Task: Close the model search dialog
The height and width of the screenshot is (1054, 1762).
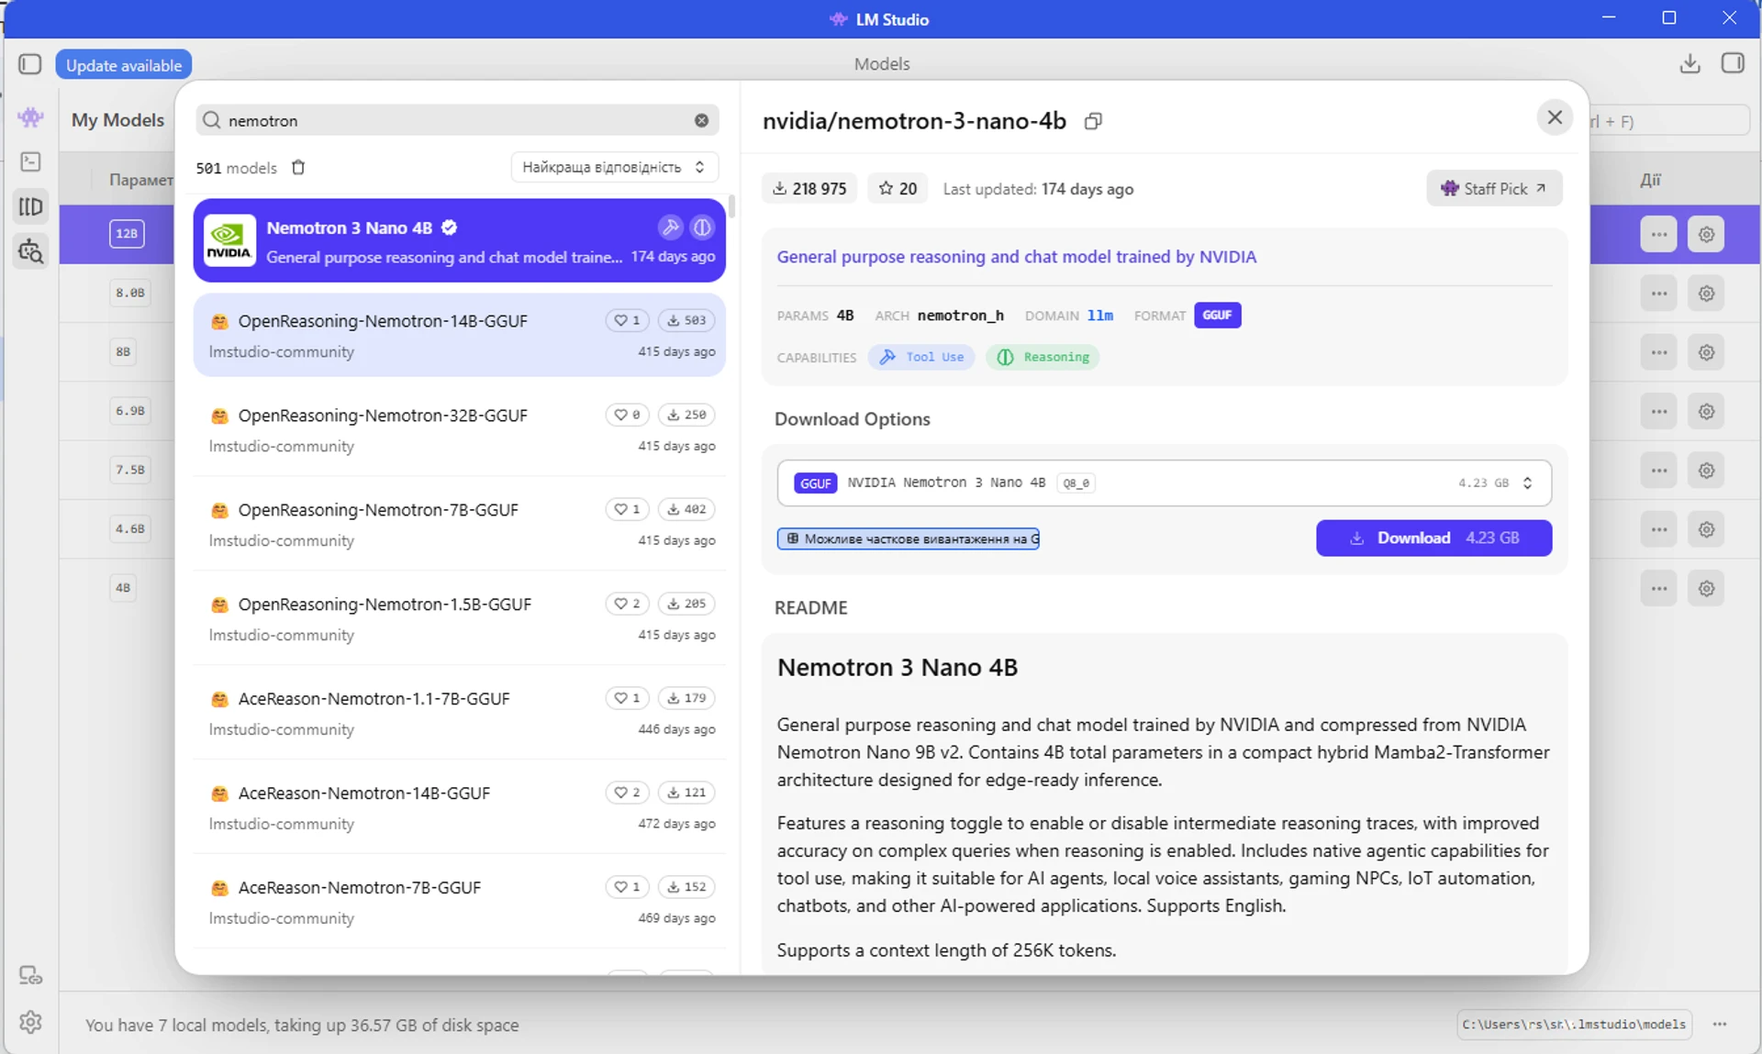Action: point(1555,117)
